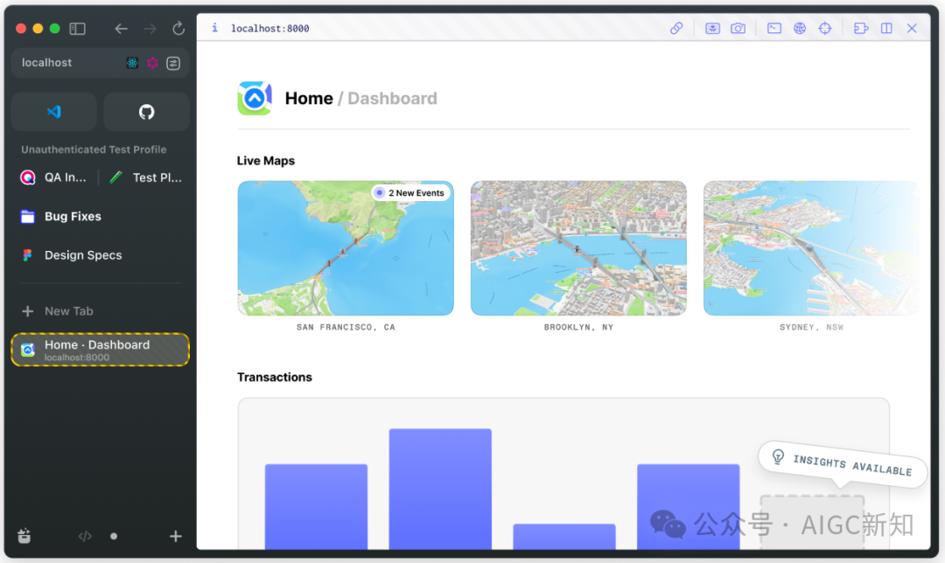Click the plus icon at sidebar bottom
This screenshot has width=945, height=563.
click(175, 536)
